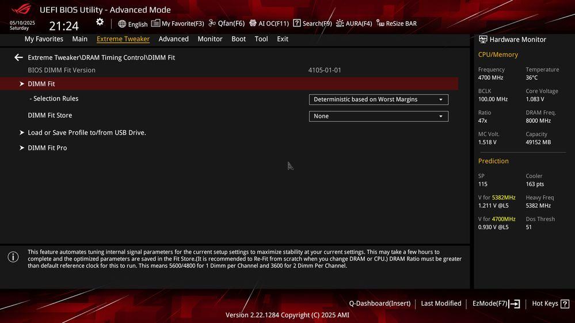Open the DIMM Fit Store dropdown

(x=379, y=117)
